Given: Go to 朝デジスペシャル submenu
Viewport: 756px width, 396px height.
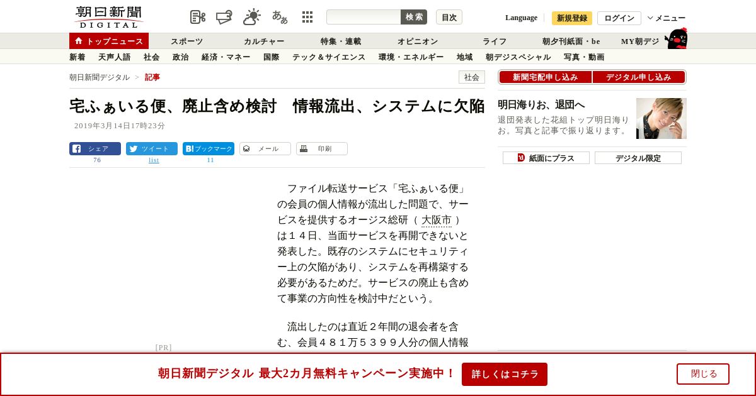Looking at the screenshot, I should coord(518,57).
